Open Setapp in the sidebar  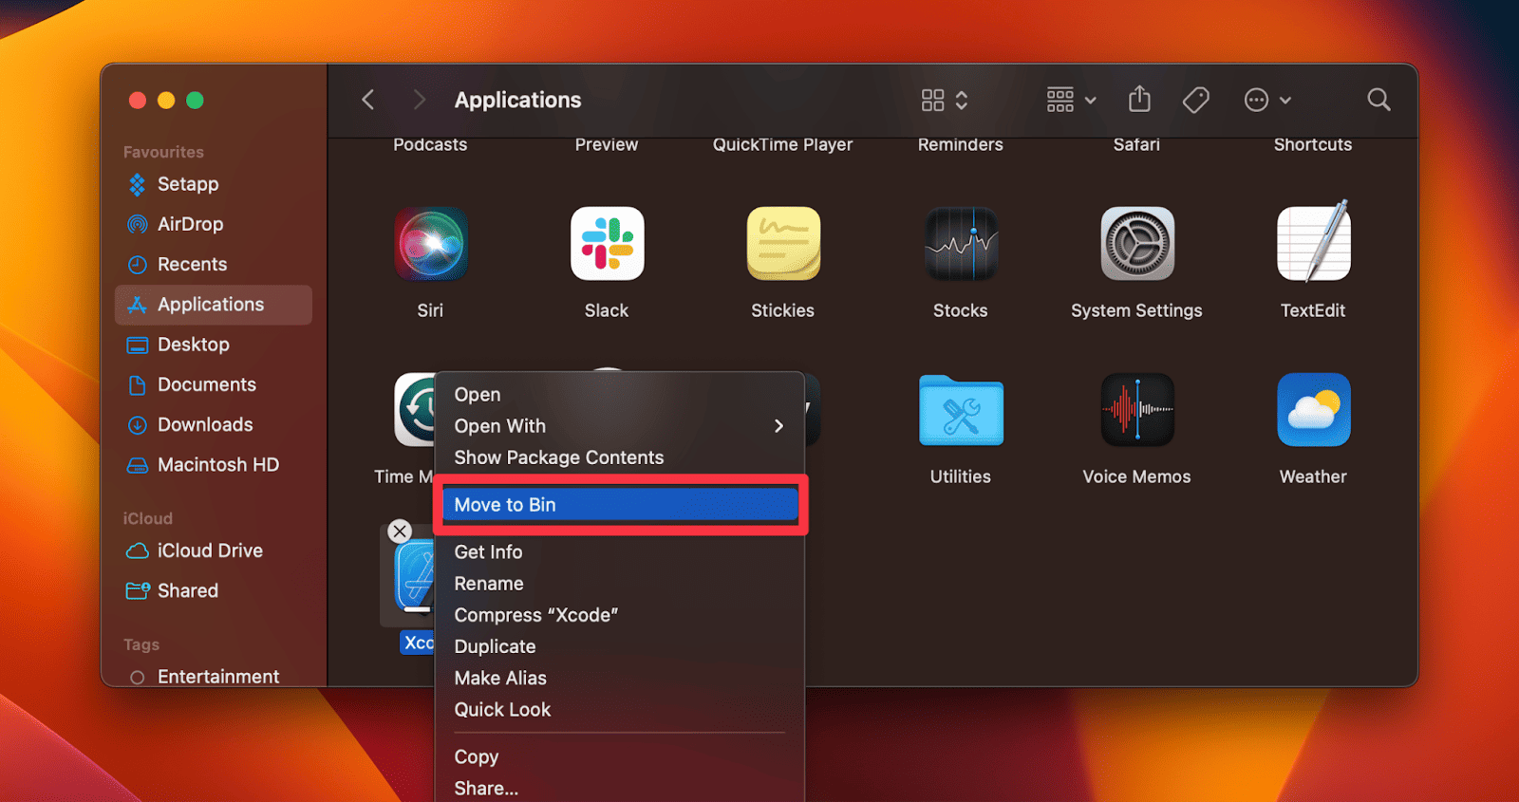[x=214, y=184]
